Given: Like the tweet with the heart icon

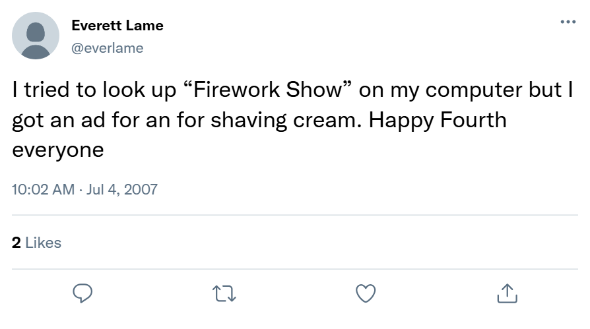Looking at the screenshot, I should (365, 293).
